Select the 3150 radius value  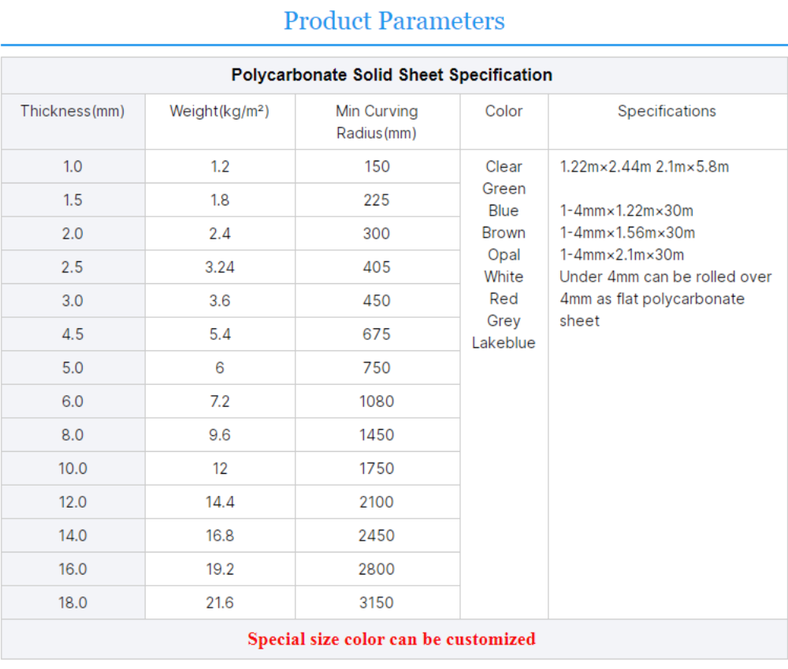point(377,603)
